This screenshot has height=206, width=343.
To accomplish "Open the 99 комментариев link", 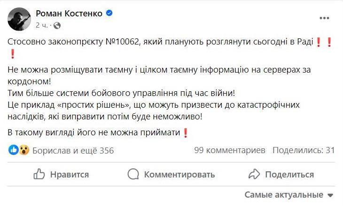I will coord(230,150).
